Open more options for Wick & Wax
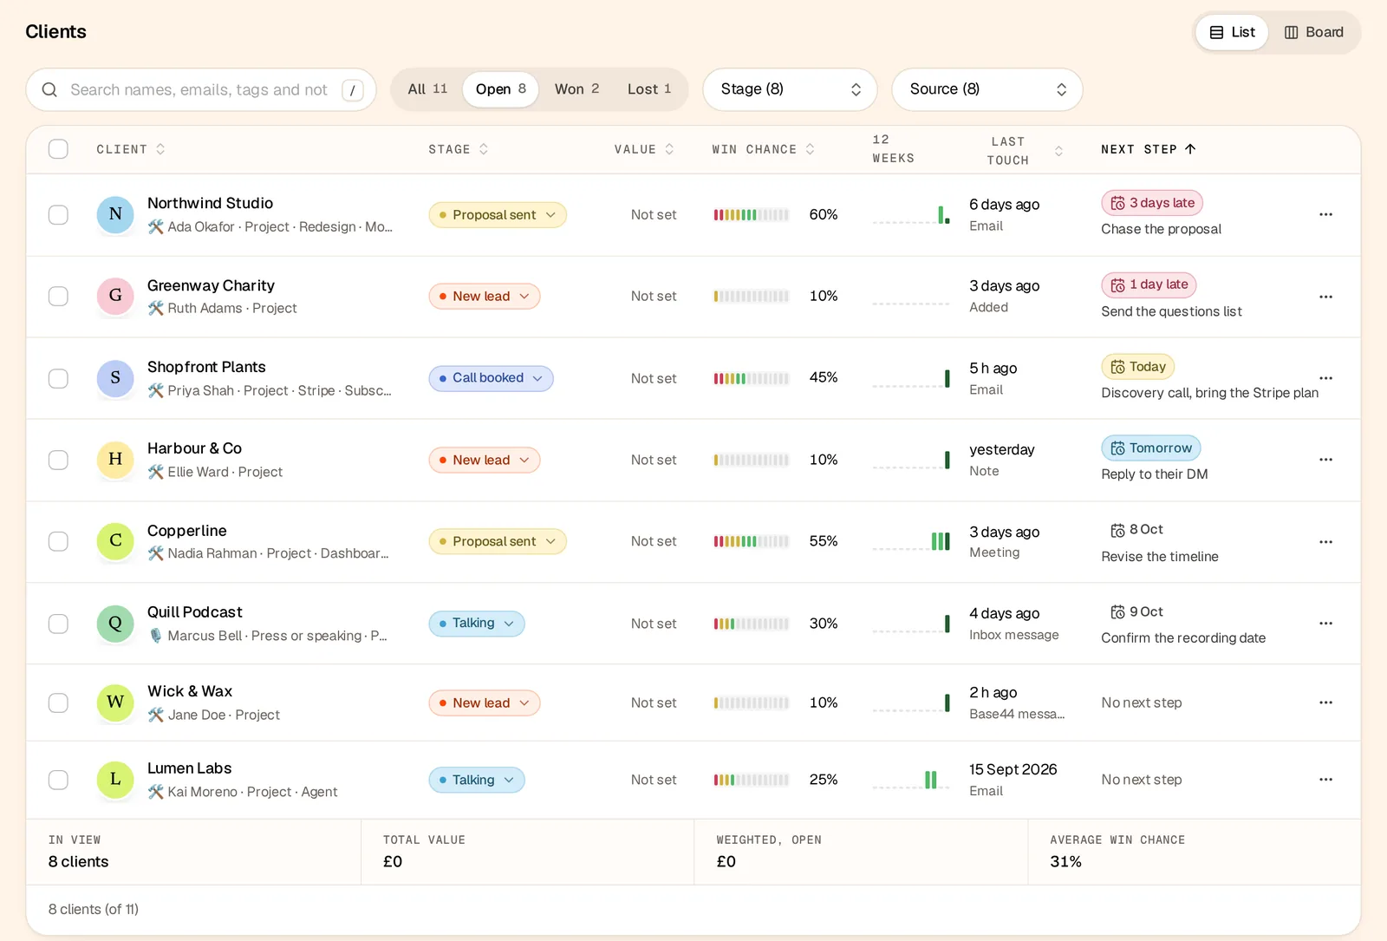Screen dimensions: 1387x941 (1325, 702)
